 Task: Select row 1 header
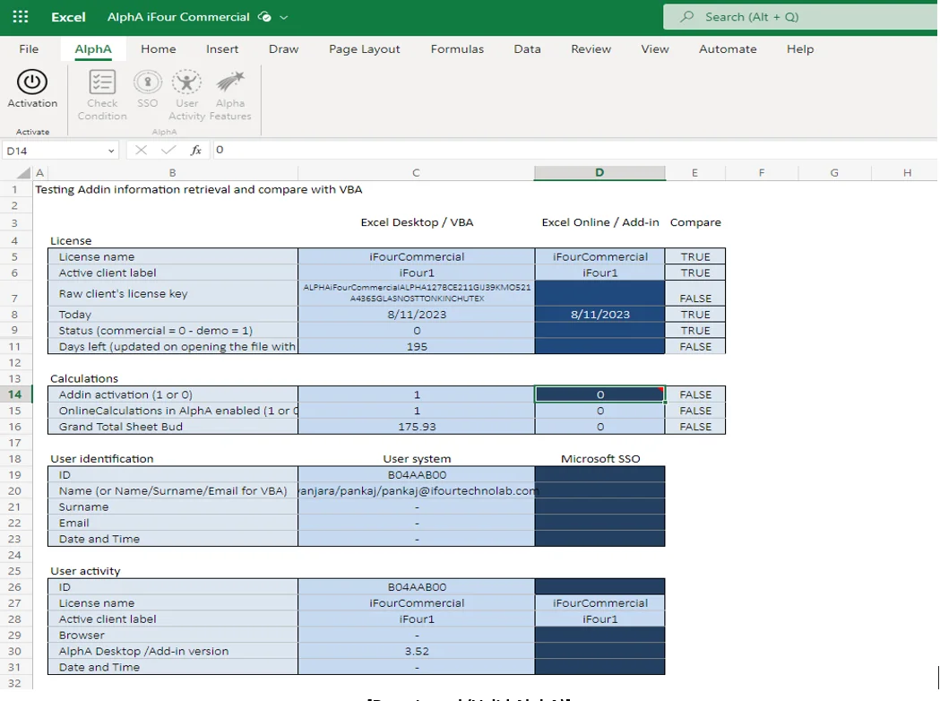coord(15,189)
